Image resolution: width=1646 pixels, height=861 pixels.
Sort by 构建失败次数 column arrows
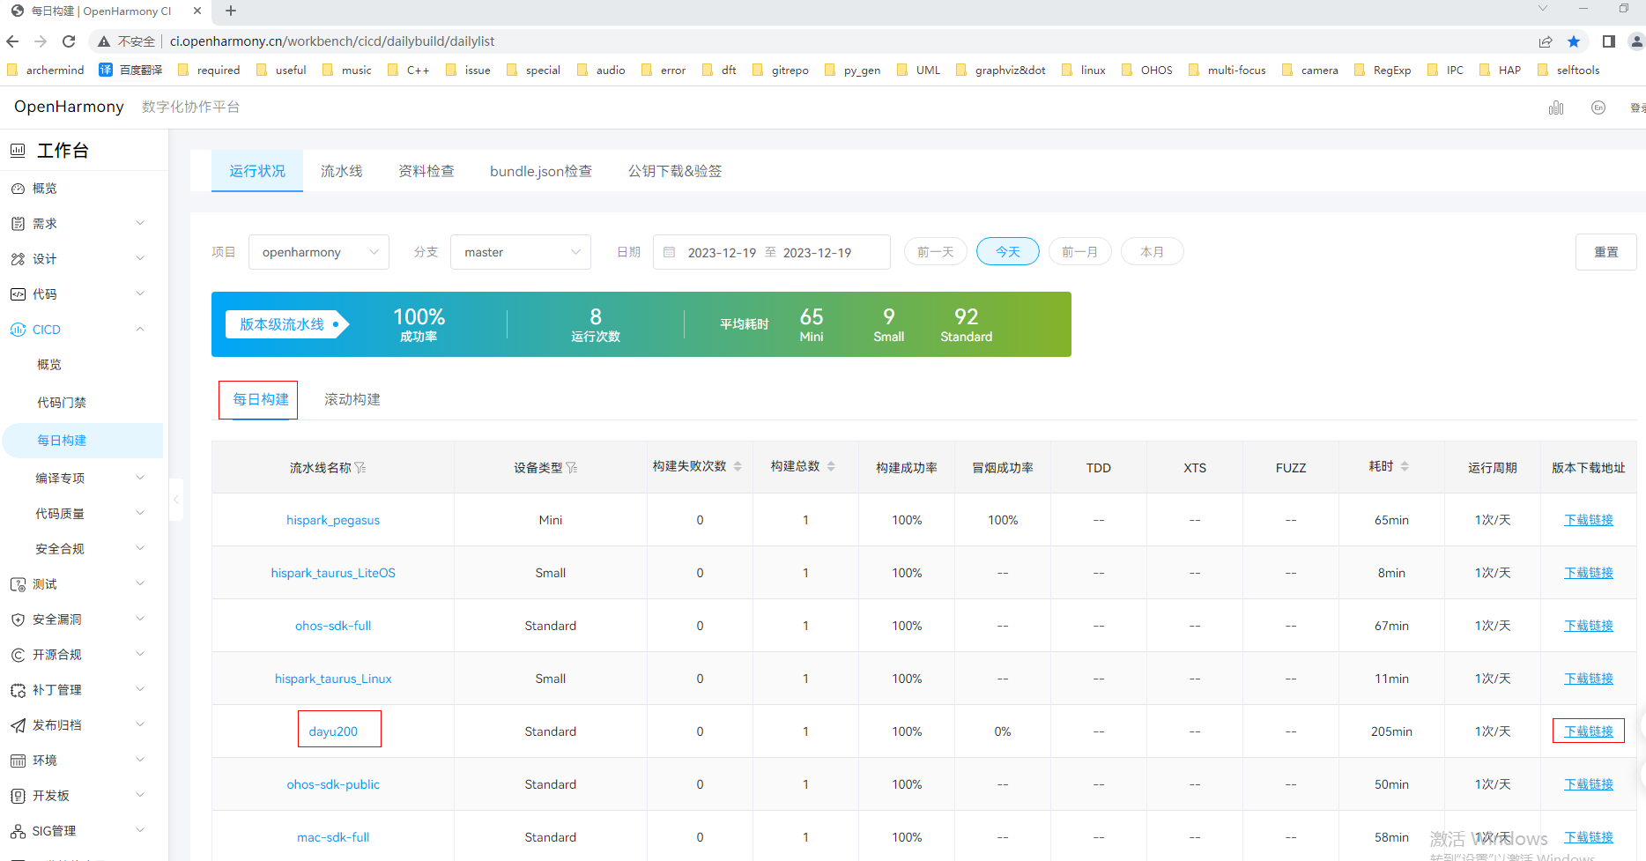click(x=738, y=467)
